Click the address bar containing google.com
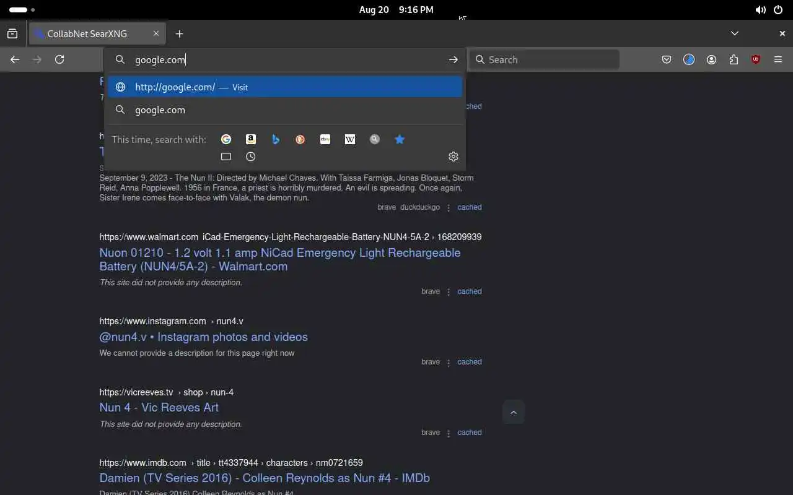 coord(285,59)
